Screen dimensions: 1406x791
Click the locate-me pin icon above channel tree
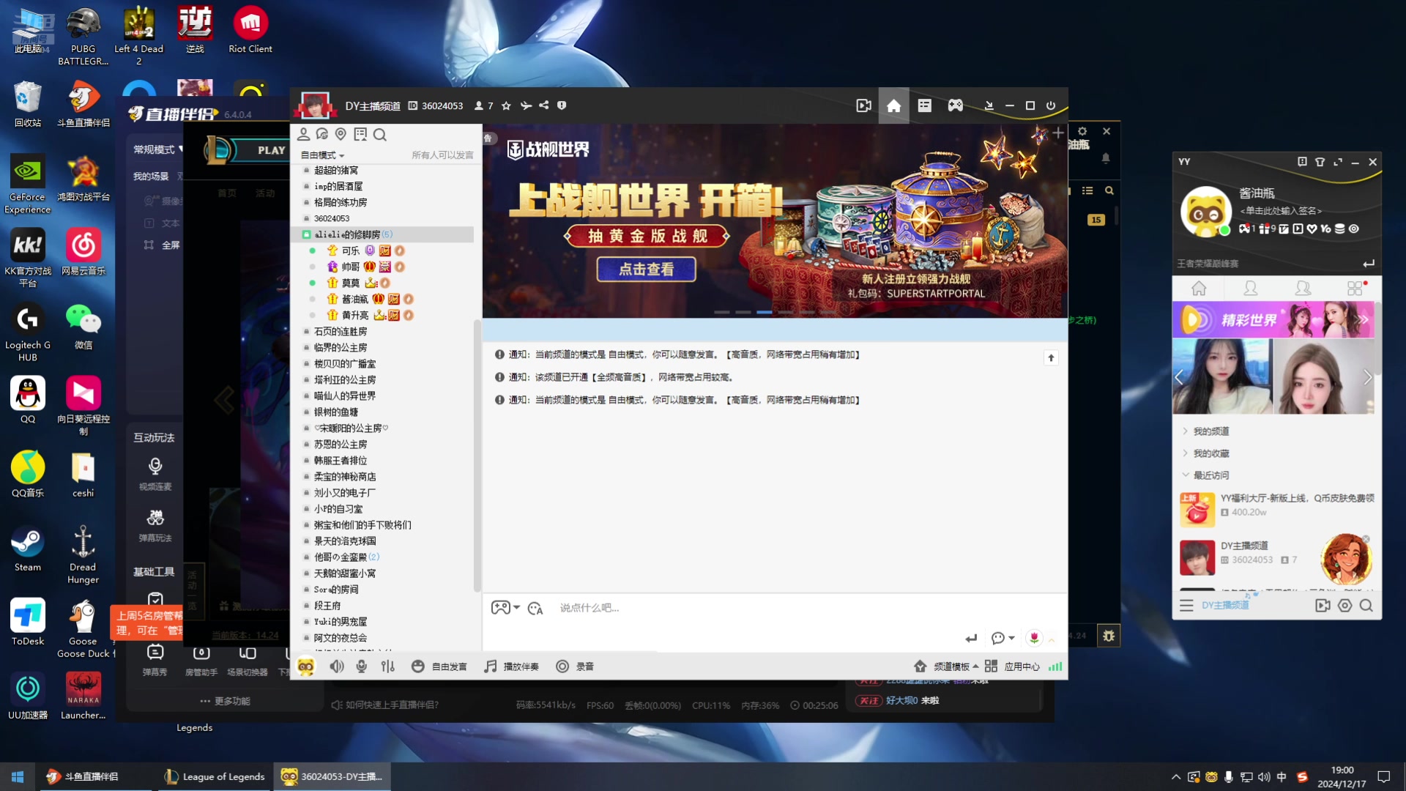tap(341, 134)
